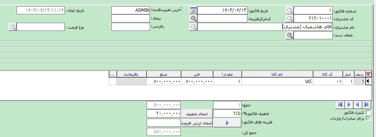Go to previous record navigation arrow
The image size is (376, 137).
[x=358, y=104]
